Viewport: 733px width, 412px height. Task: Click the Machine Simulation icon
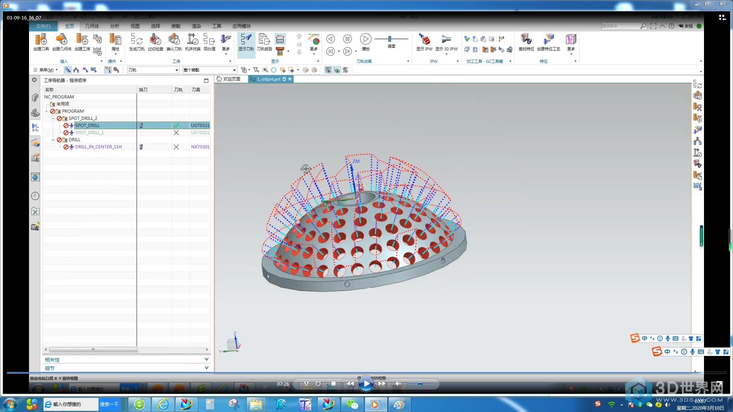193,41
